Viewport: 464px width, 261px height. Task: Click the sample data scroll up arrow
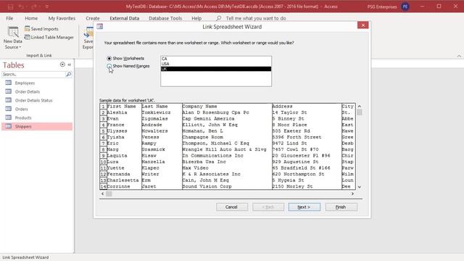click(360, 106)
